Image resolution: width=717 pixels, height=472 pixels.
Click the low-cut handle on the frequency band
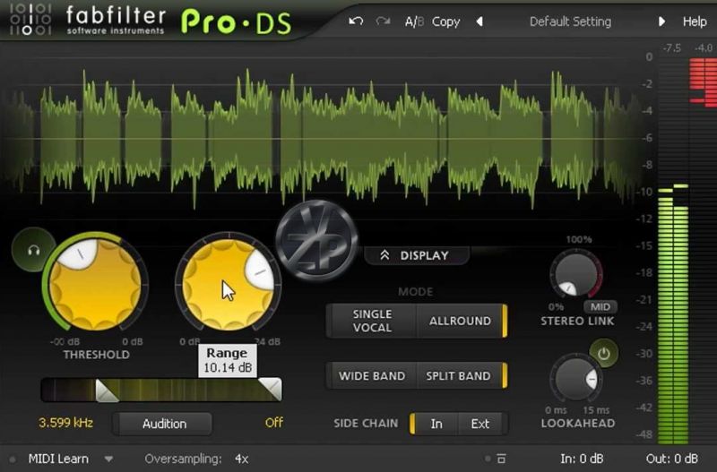pos(107,391)
